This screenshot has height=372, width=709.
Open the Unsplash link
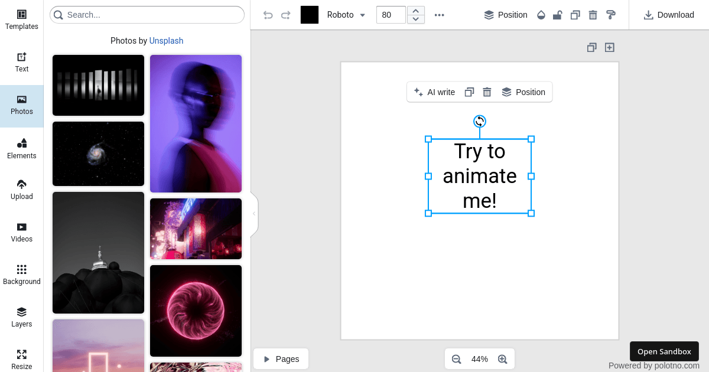166,41
